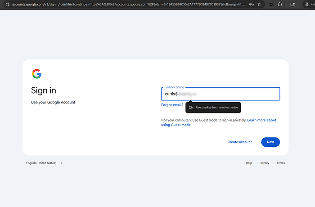Click the browser address bar URL
This screenshot has width=315, height=207.
point(128,4)
